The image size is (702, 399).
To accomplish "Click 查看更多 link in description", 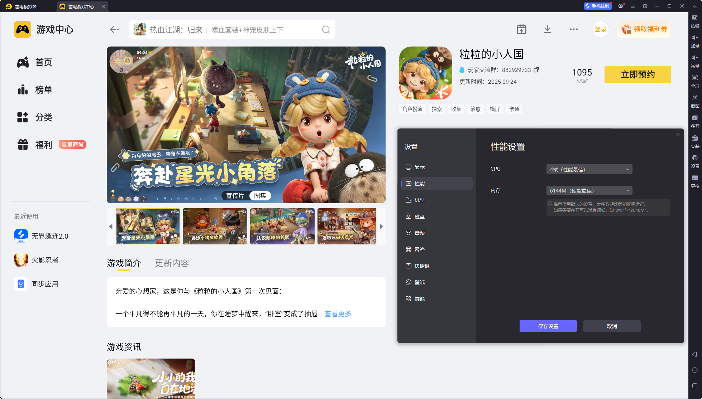I will pos(338,314).
